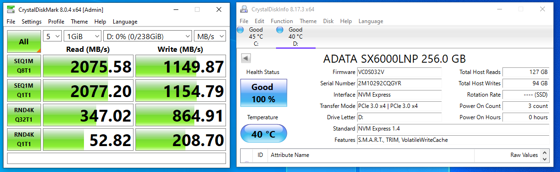Click the Transfer Mode field PCIe 3.0 x4
This screenshot has width=560, height=172.
(x=399, y=106)
